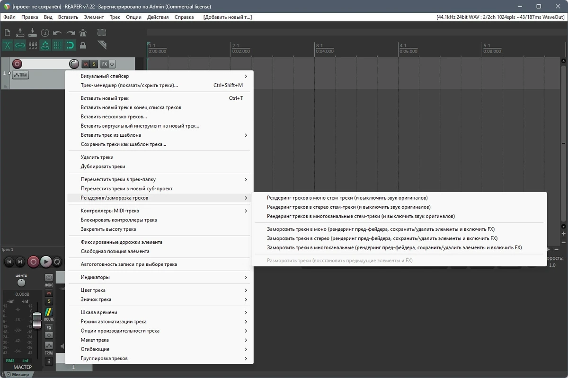Toggle snap magnet icon
The width and height of the screenshot is (568, 378).
70,45
